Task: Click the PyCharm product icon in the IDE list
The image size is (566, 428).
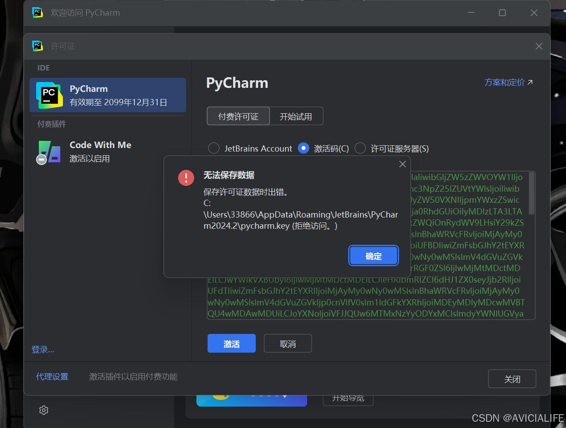Action: click(49, 95)
